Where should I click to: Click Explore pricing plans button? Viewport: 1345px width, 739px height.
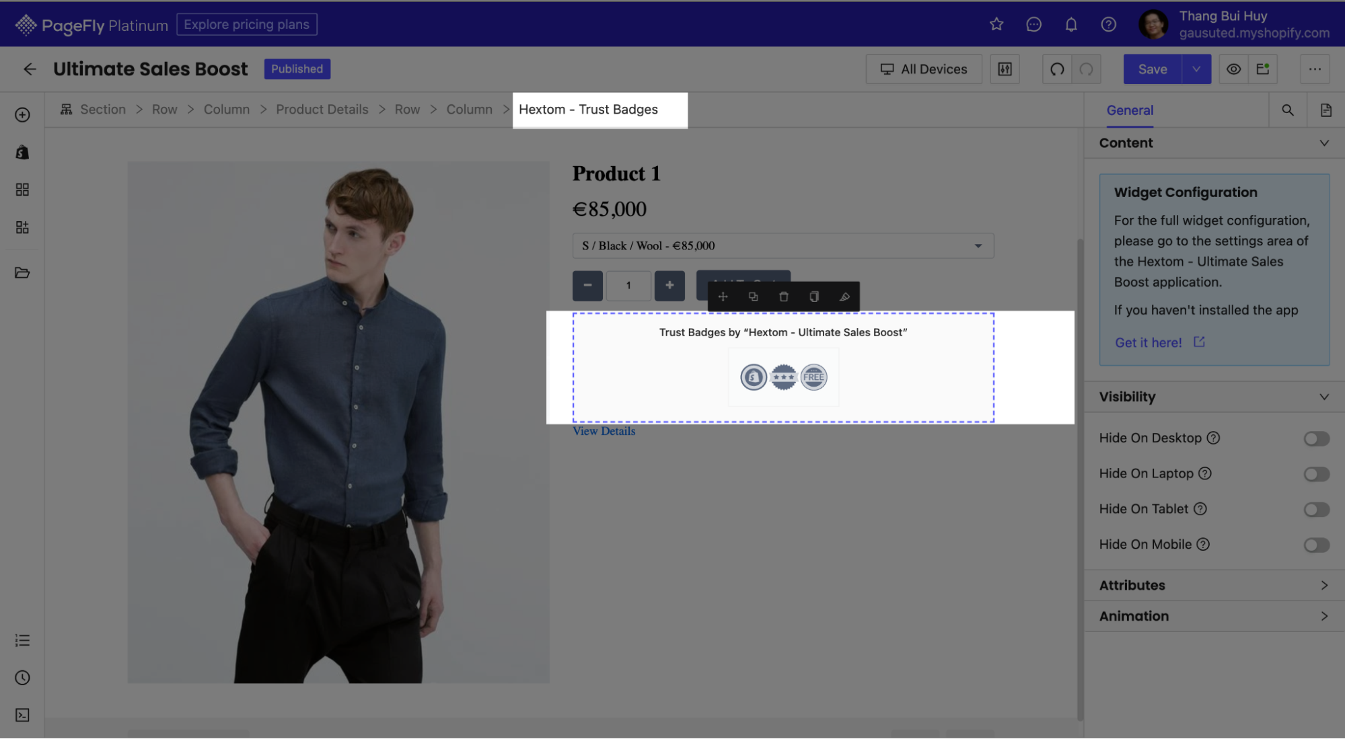(246, 25)
